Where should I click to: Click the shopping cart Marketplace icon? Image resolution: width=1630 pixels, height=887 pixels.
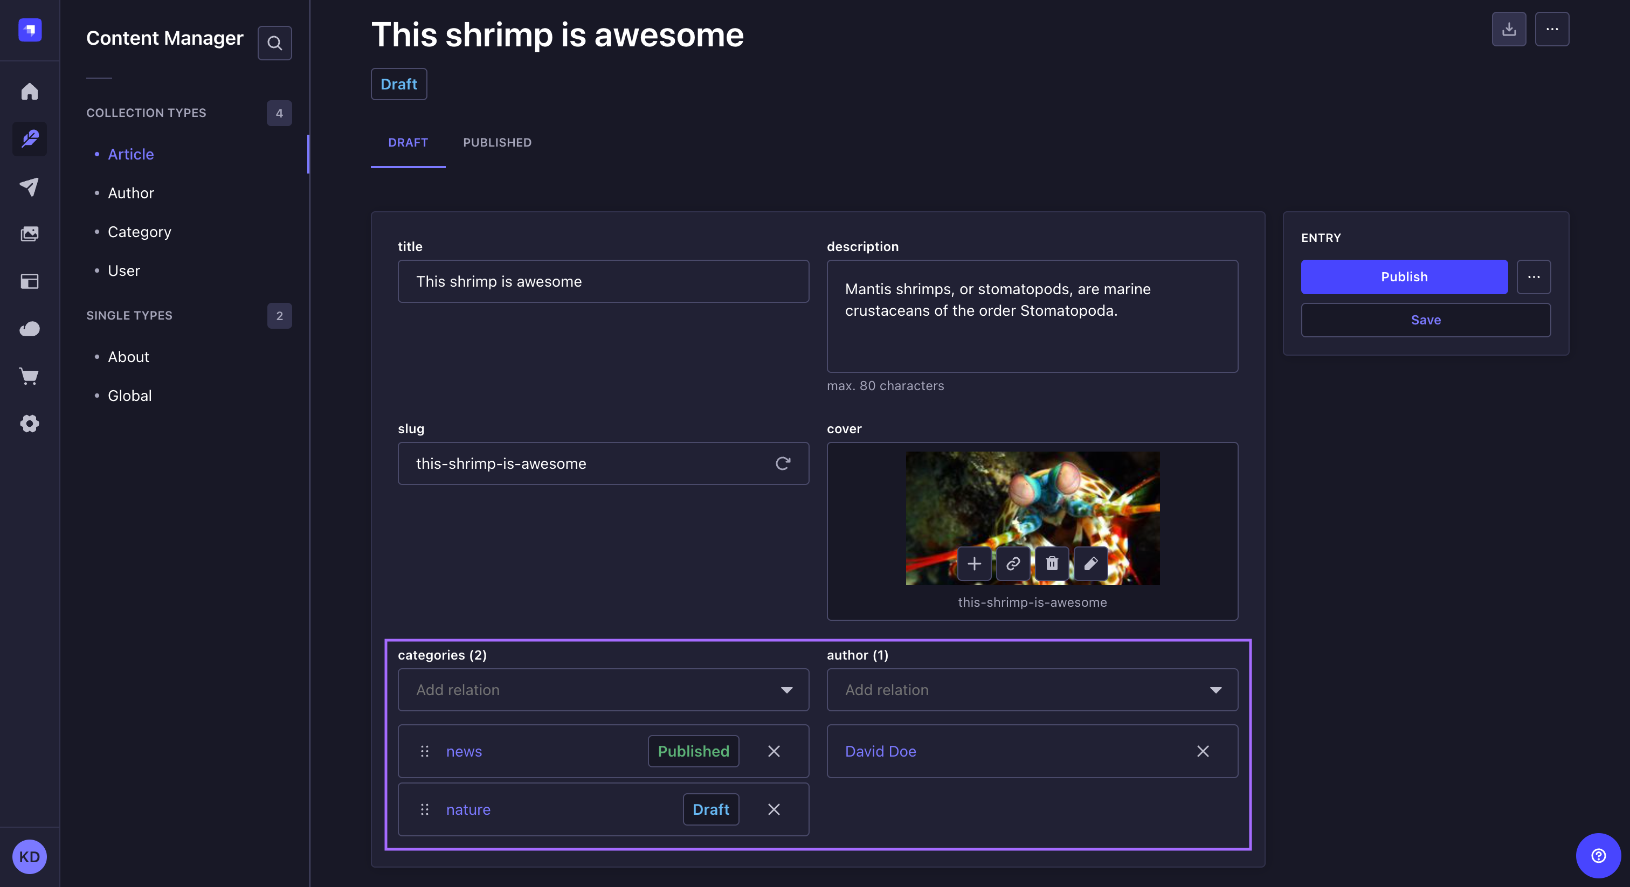29,376
